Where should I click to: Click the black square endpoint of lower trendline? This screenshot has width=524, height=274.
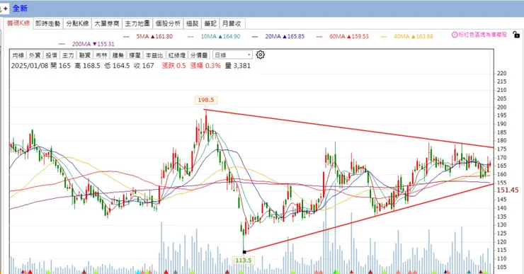244,252
